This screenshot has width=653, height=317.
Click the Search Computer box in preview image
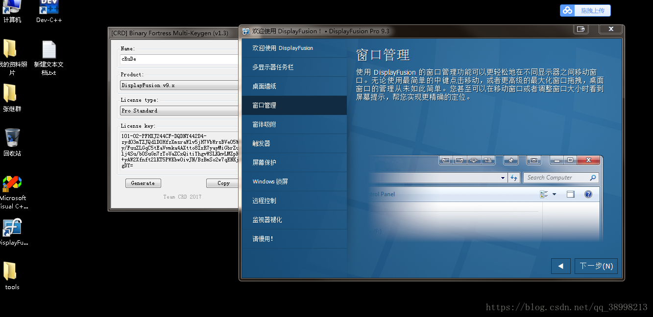click(561, 178)
